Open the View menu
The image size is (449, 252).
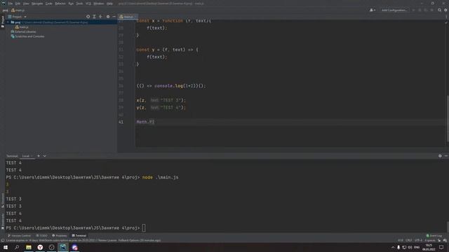[x=26, y=3]
